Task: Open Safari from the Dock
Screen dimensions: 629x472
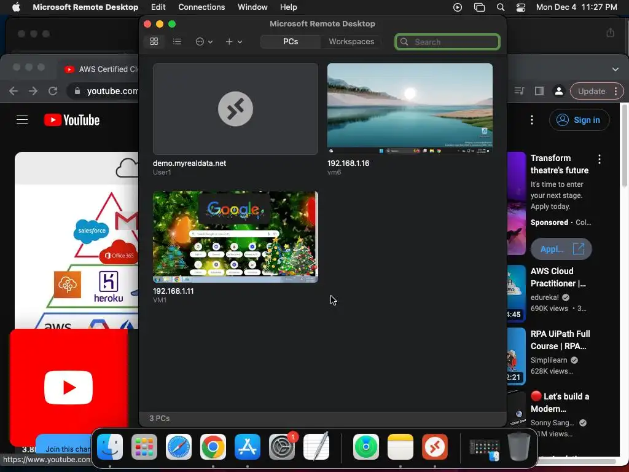Action: click(179, 447)
